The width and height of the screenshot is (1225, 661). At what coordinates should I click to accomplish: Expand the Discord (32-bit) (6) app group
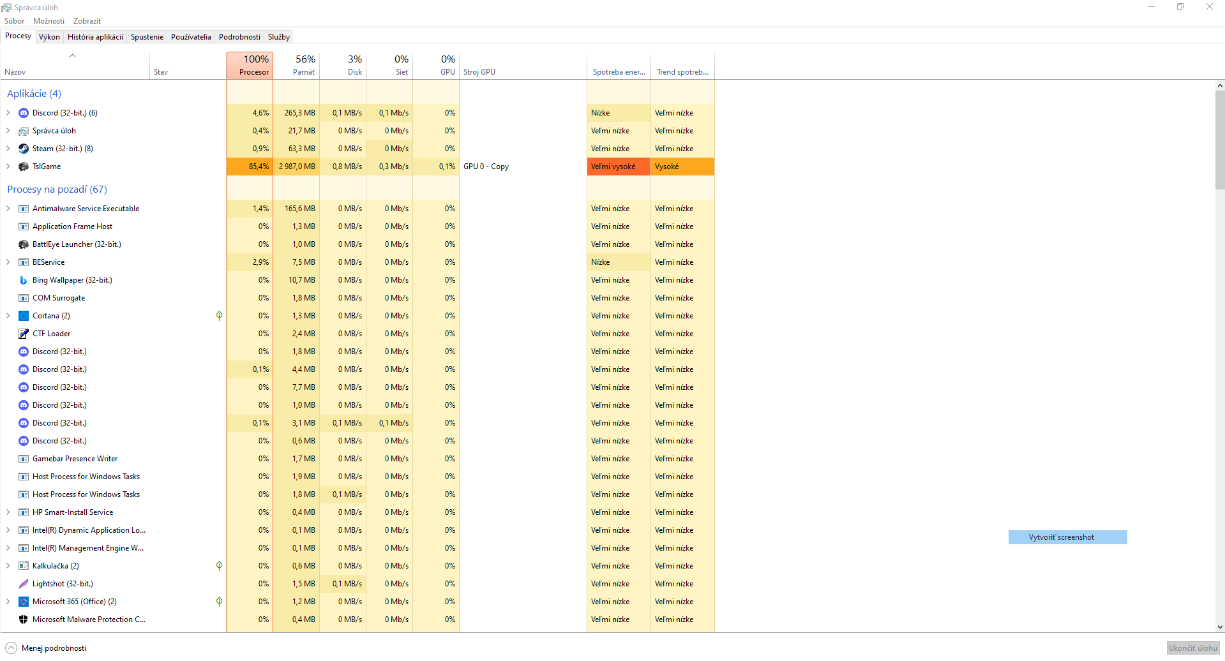[8, 113]
